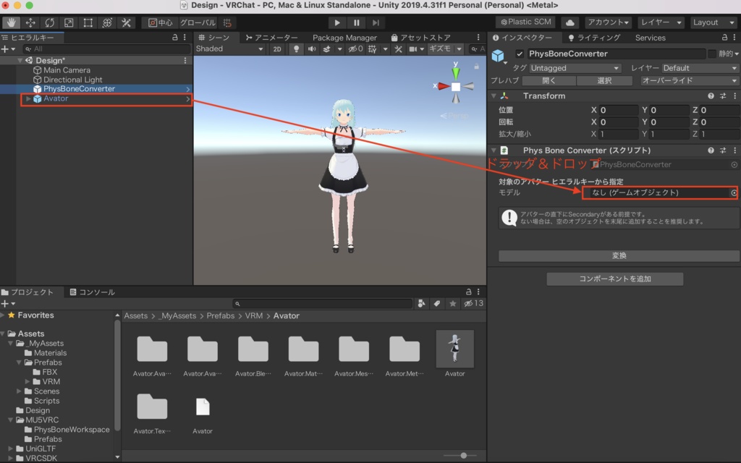Image resolution: width=741 pixels, height=463 pixels.
Task: Select the Hand tool in the toolbar
Action: click(x=10, y=22)
